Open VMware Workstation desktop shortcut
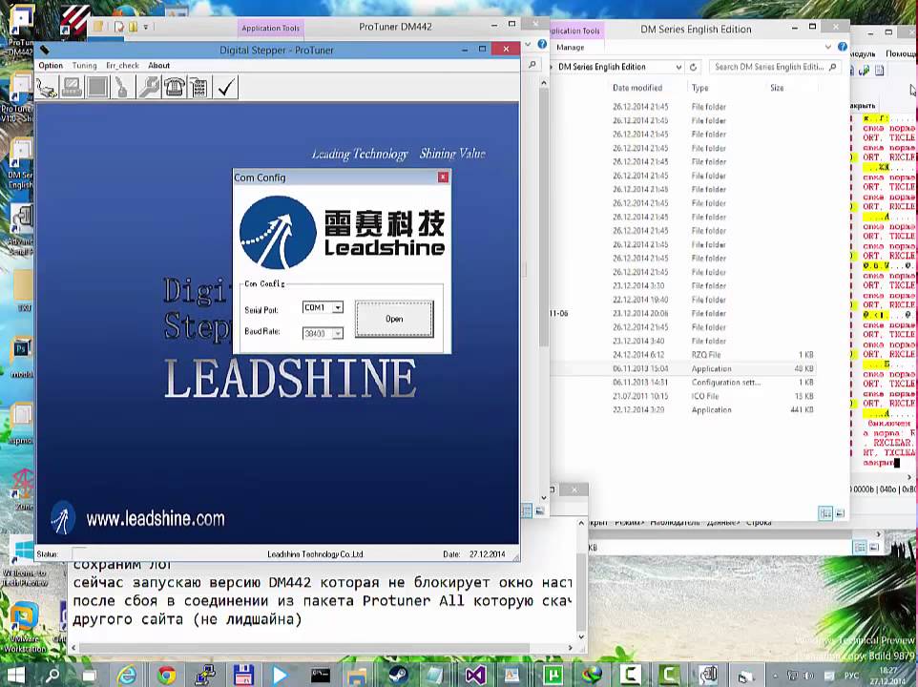The image size is (918, 687). 24,625
